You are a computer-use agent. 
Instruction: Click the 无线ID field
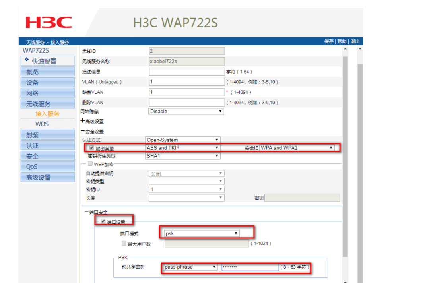pyautogui.click(x=187, y=51)
